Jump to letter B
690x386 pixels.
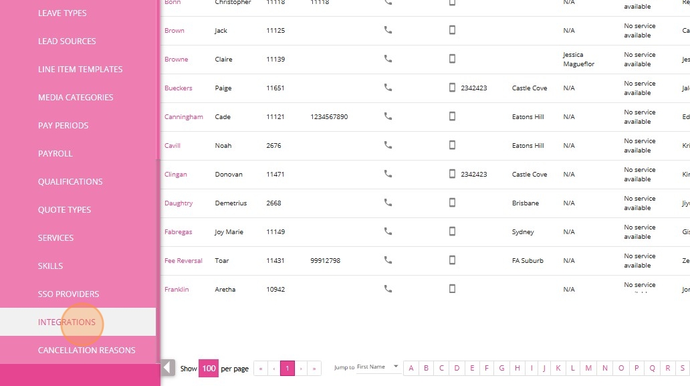(426, 369)
